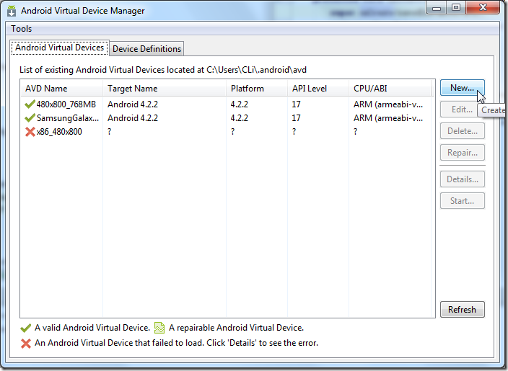This screenshot has width=508, height=371.
Task: Click Android 4.2.2 target of 480x800_768MB row
Action: [133, 104]
